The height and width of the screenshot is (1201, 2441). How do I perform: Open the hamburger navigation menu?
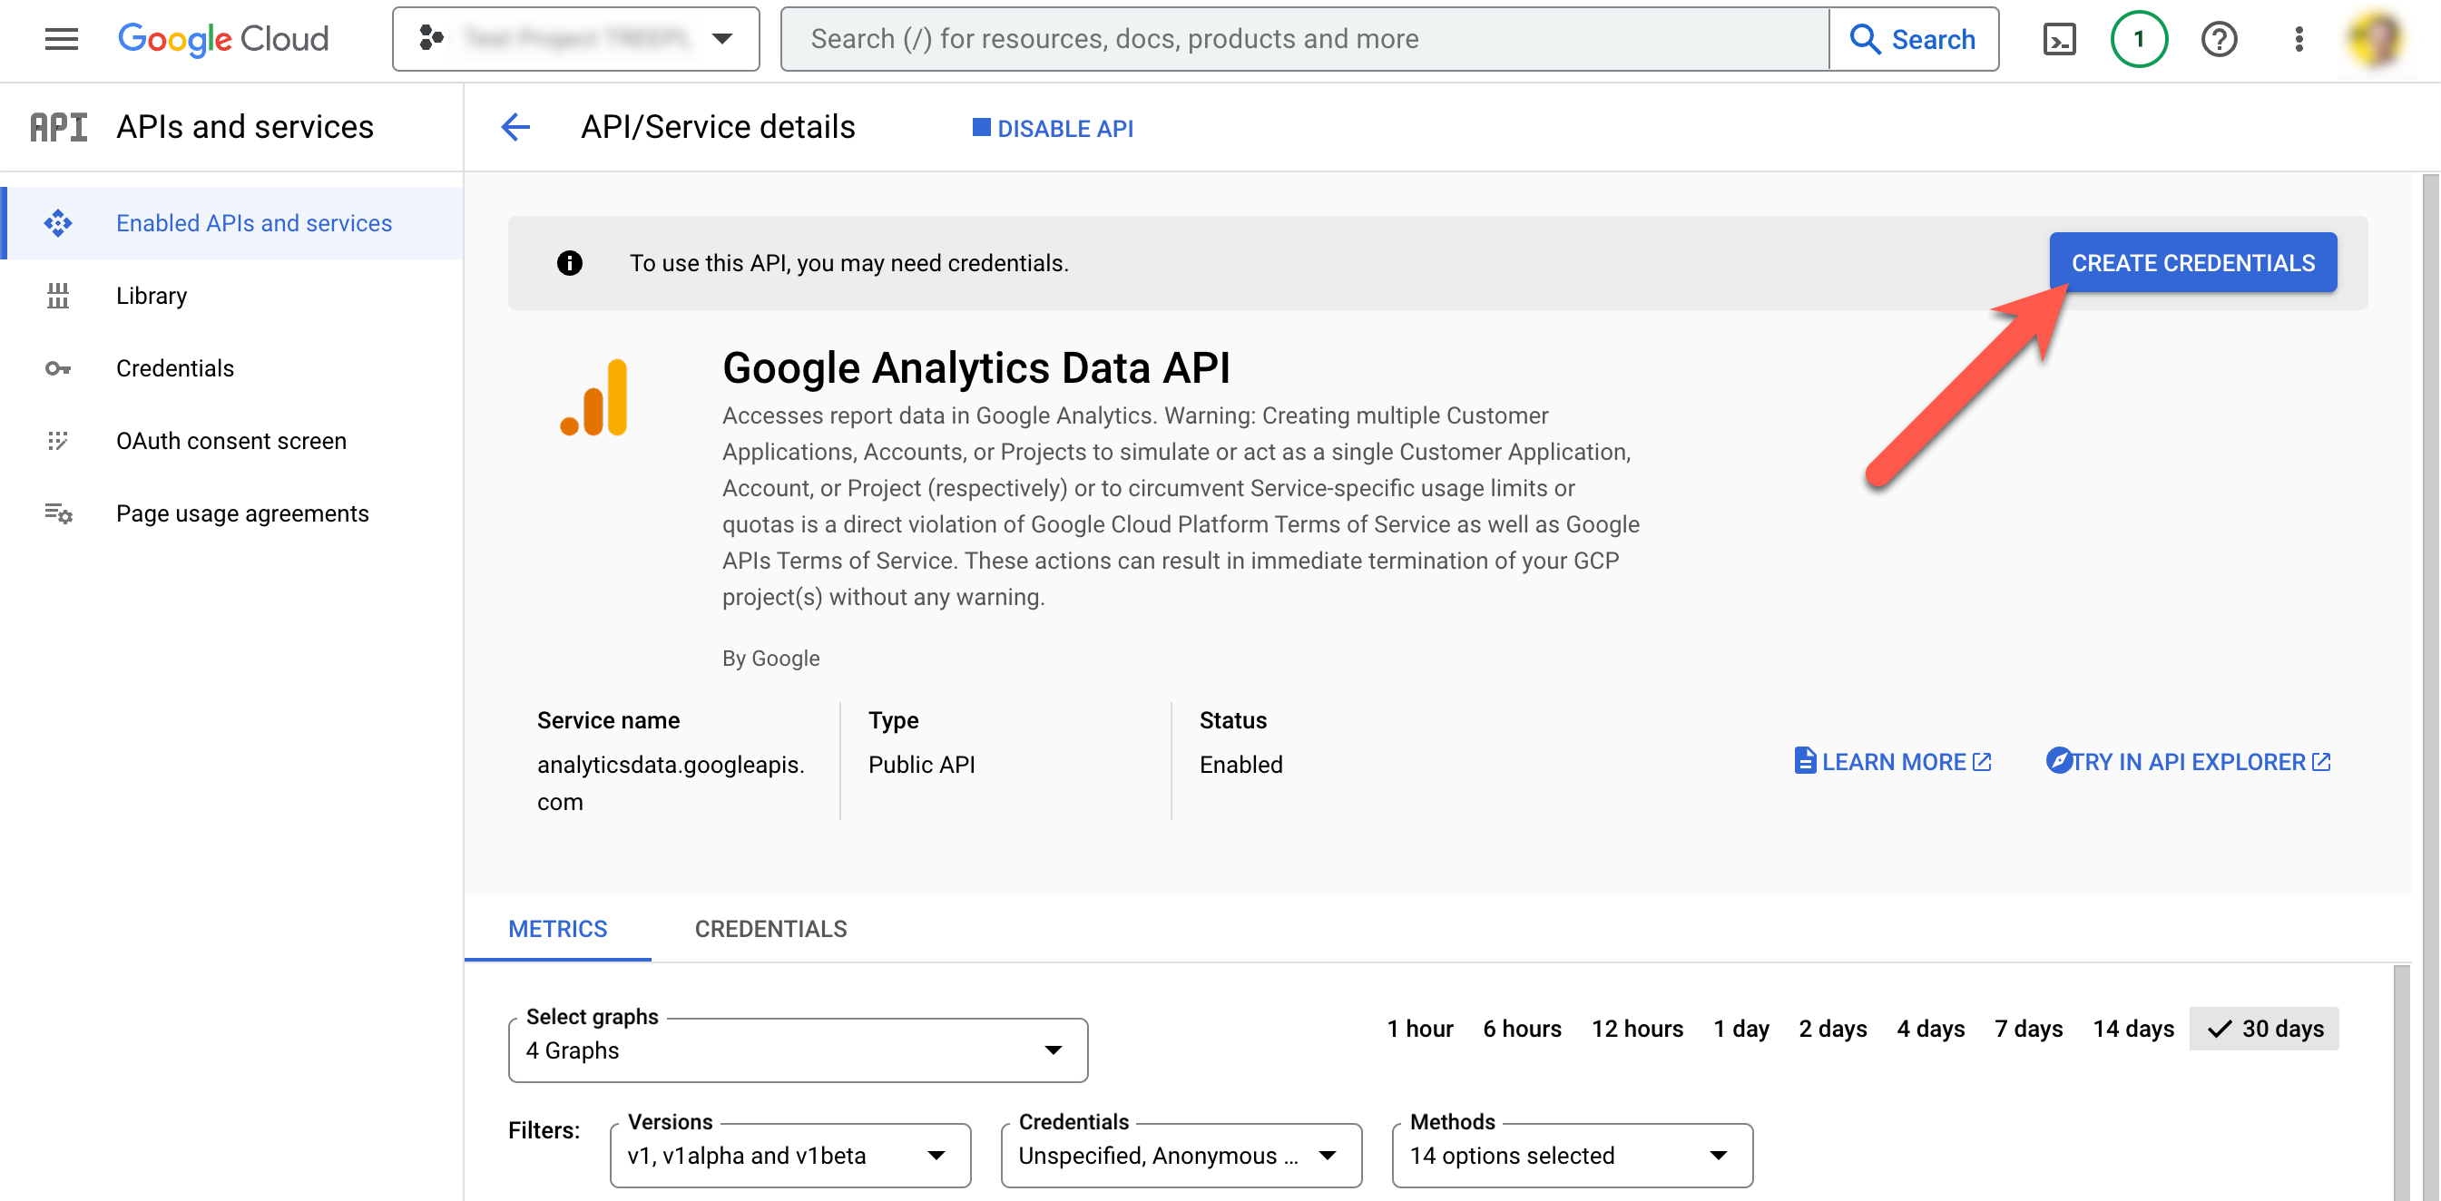click(62, 39)
